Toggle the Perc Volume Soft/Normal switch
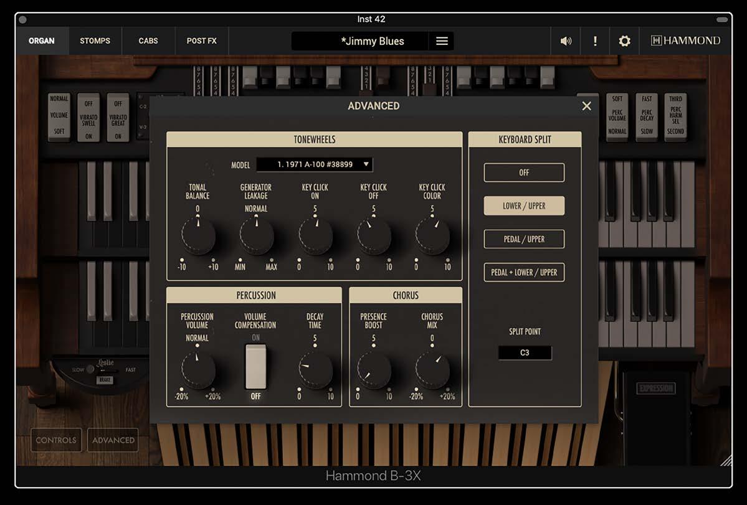 pyautogui.click(x=617, y=116)
